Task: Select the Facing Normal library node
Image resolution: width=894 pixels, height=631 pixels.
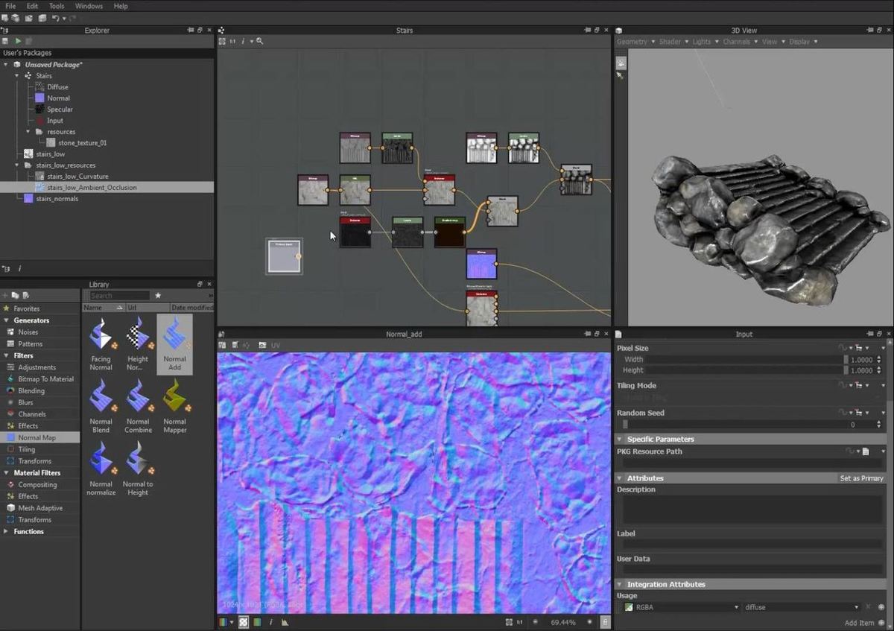Action: point(101,343)
